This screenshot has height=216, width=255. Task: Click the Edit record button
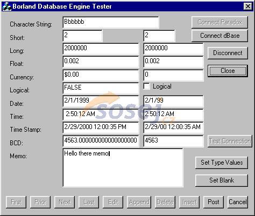point(113,202)
